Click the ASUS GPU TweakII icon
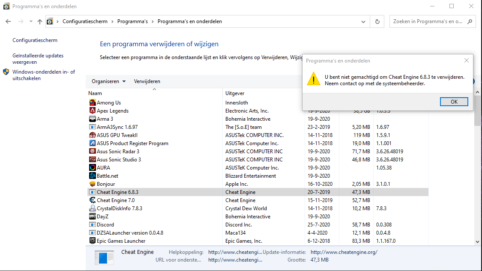The width and height of the screenshot is (482, 271). click(x=92, y=135)
